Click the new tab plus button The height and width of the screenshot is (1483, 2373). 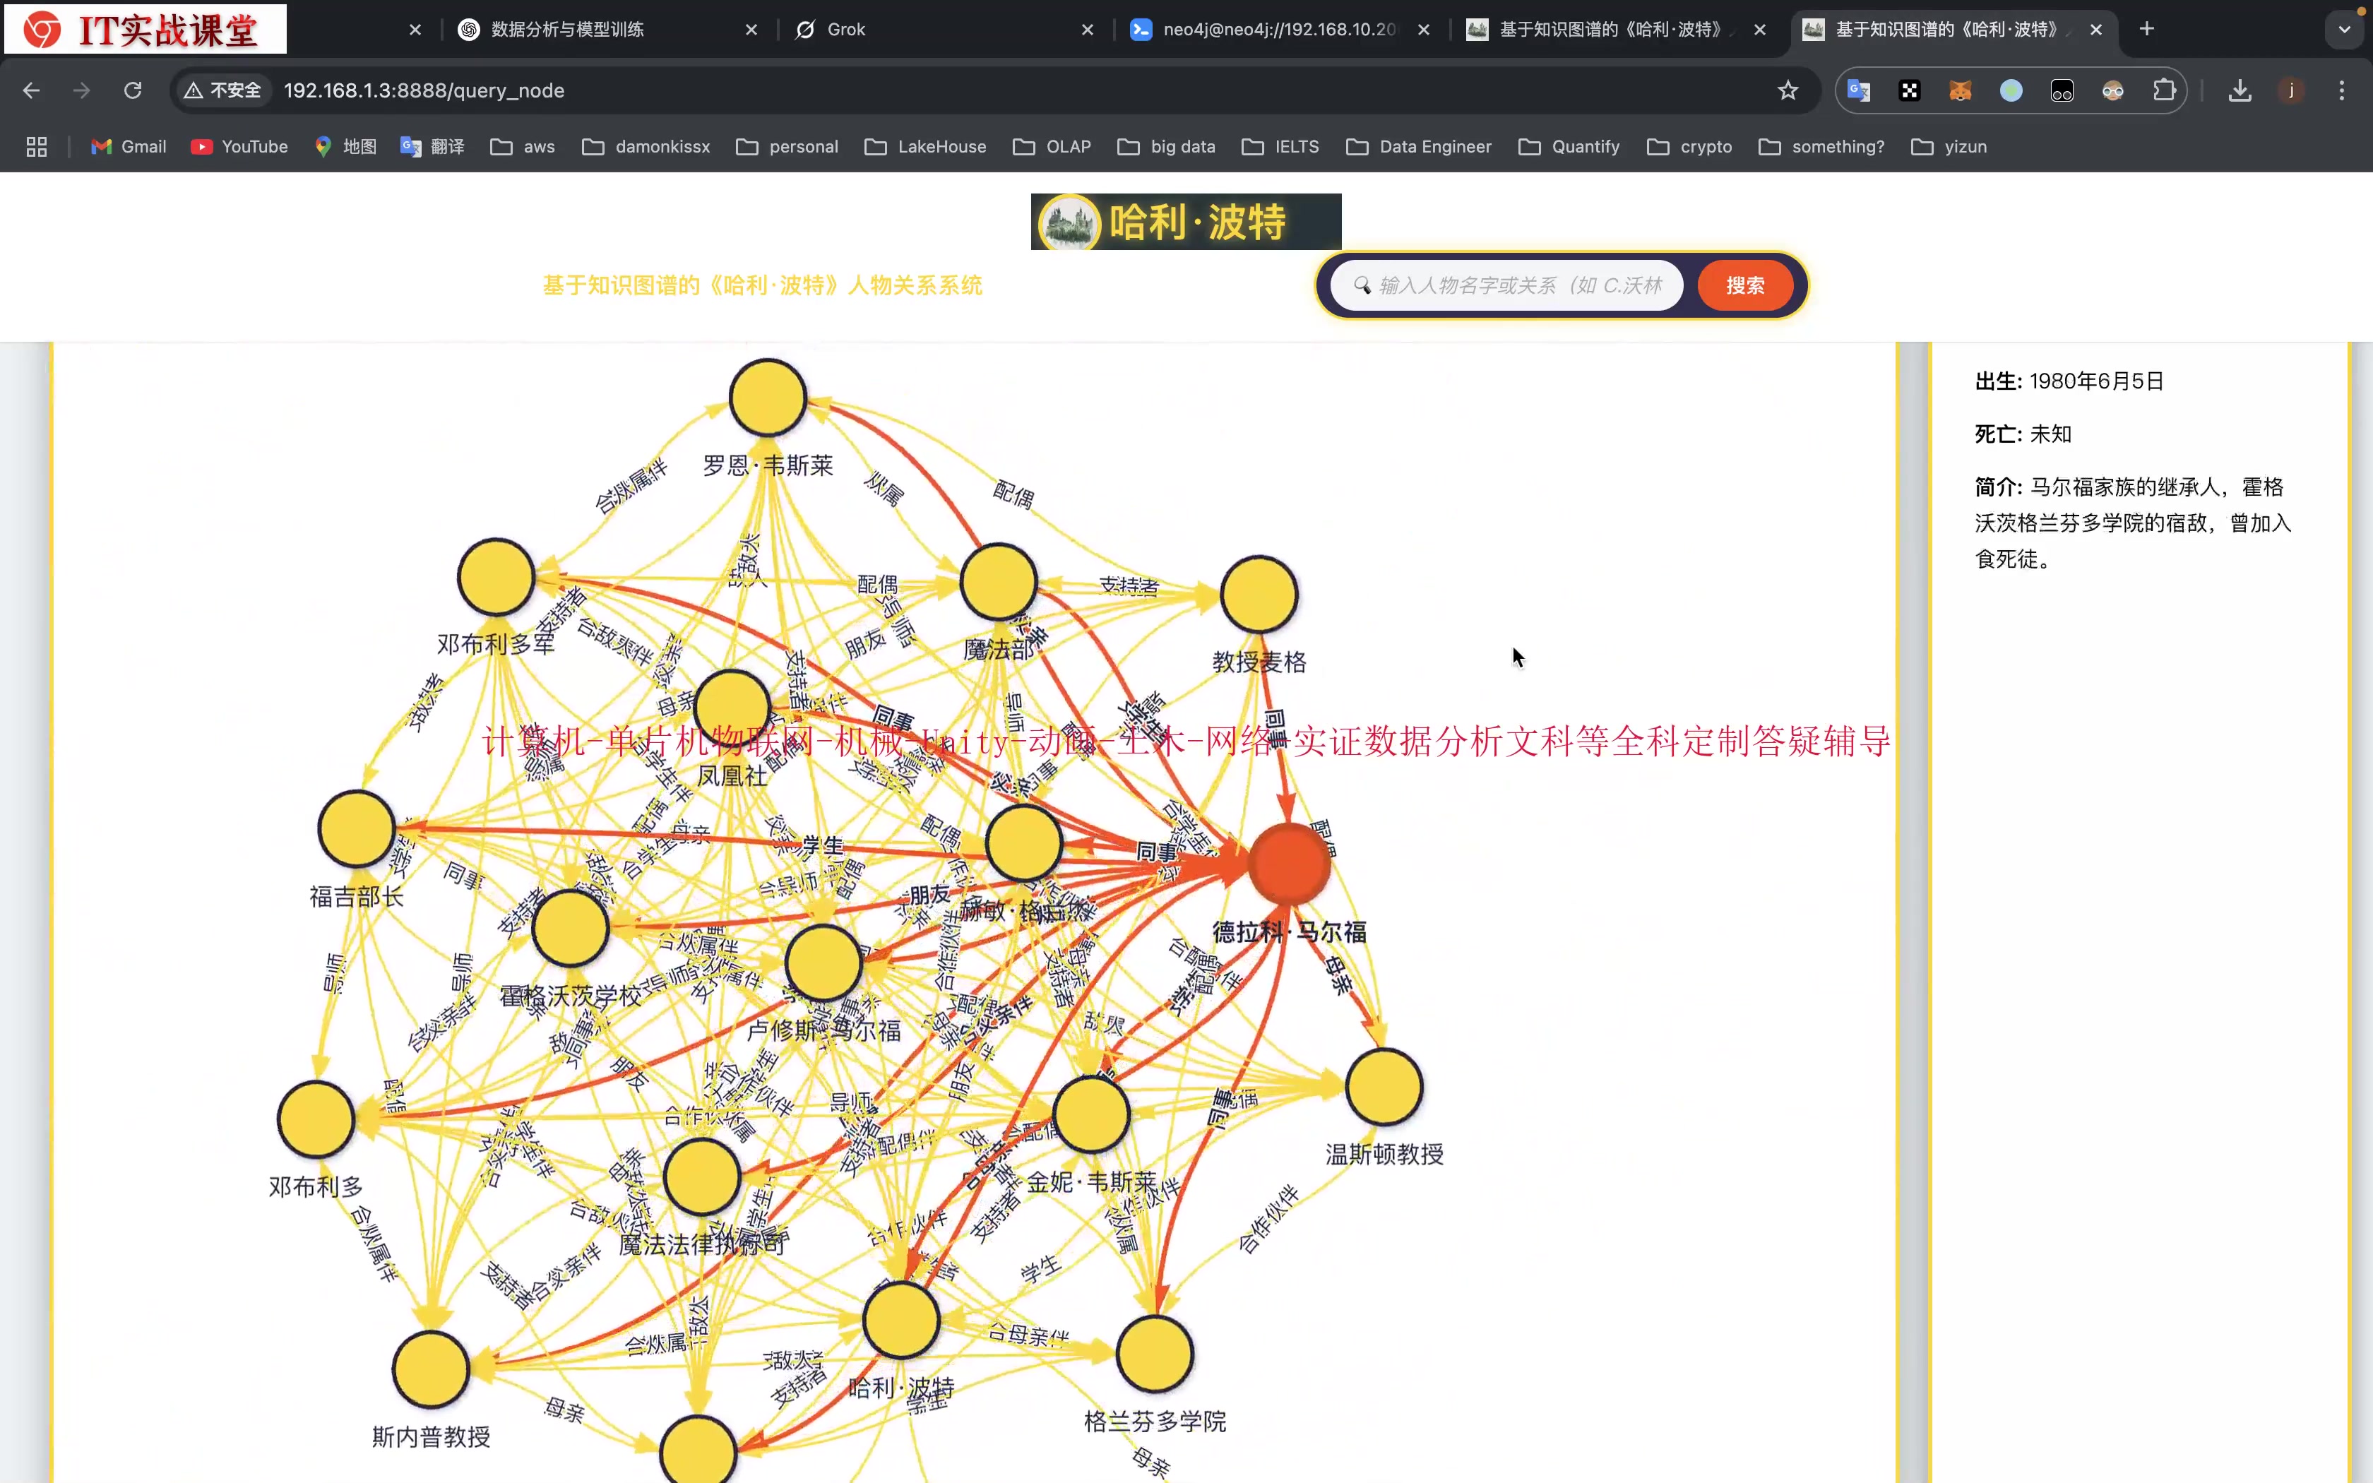coord(2146,30)
